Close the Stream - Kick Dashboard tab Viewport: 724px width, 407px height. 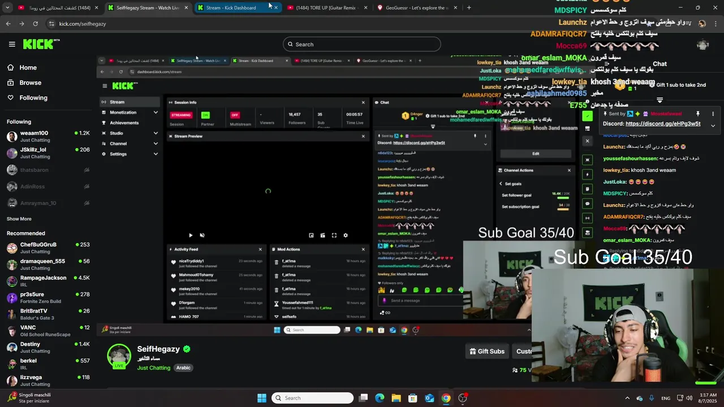click(275, 8)
